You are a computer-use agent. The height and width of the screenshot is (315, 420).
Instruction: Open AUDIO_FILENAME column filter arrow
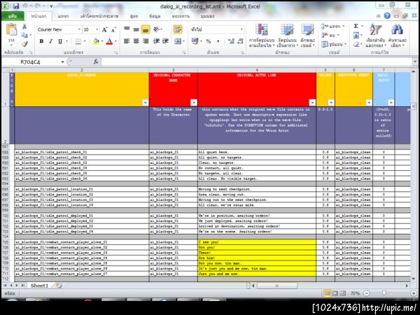click(145, 103)
